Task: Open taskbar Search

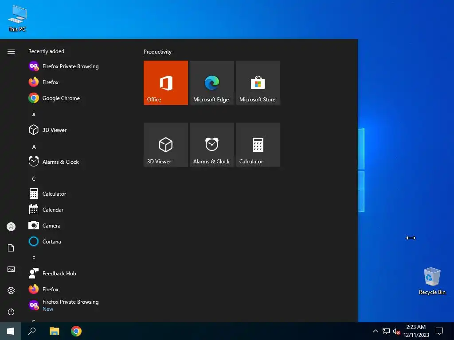Action: tap(32, 331)
